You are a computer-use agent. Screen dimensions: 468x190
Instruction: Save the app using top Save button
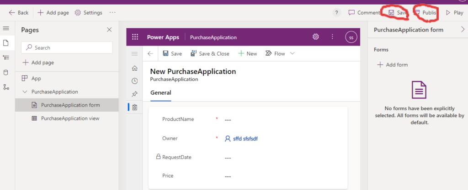[x=397, y=13]
